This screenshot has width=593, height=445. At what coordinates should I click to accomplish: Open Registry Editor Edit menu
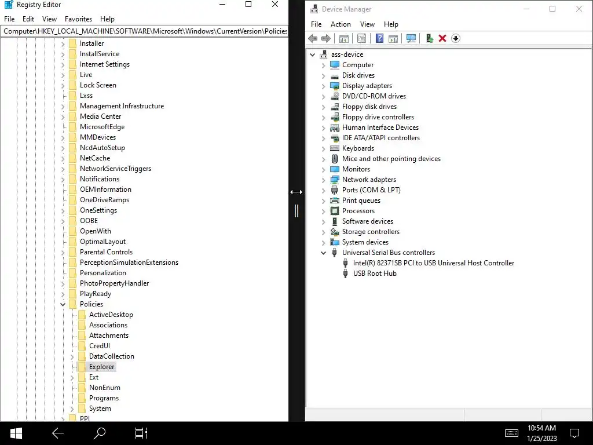(x=28, y=19)
